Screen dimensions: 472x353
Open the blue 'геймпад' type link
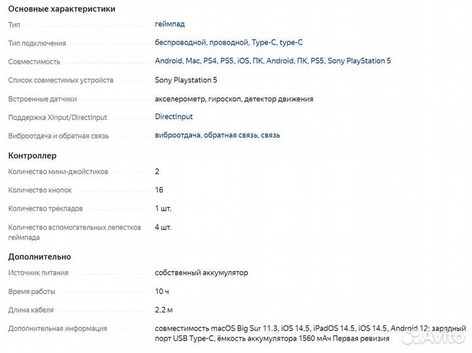pyautogui.click(x=170, y=24)
